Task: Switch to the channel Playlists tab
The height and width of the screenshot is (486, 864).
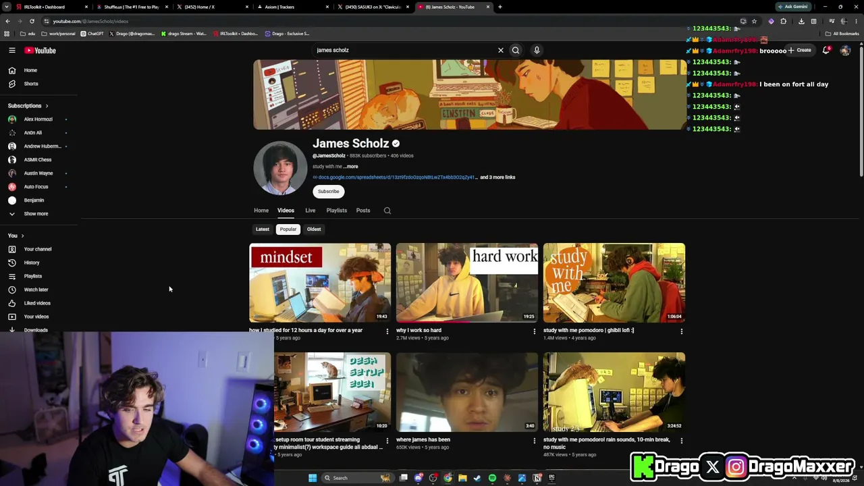Action: point(337,211)
